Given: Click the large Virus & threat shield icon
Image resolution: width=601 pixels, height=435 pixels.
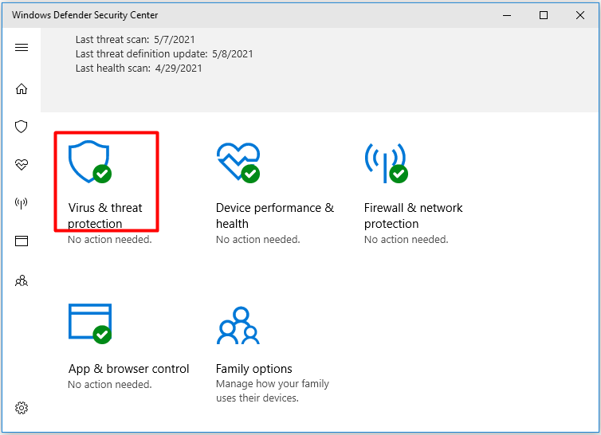Looking at the screenshot, I should 90,162.
